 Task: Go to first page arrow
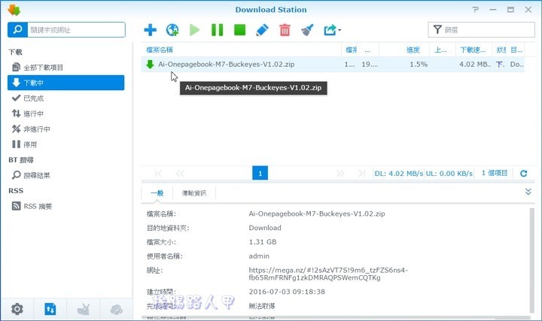159,173
